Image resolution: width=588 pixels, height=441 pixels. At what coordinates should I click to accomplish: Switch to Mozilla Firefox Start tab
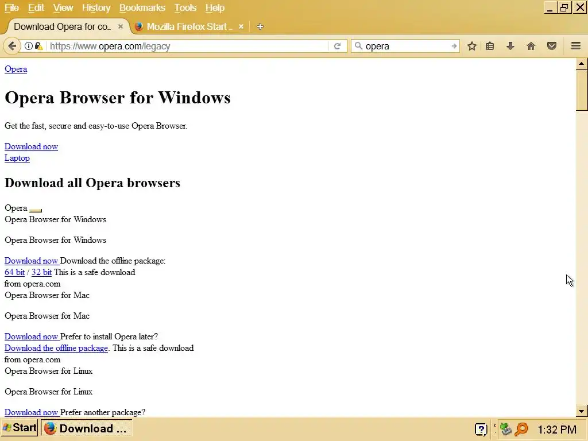coord(189,26)
